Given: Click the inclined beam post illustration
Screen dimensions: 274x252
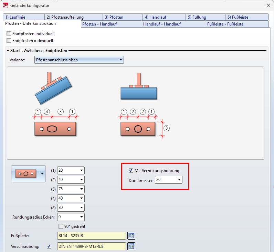Looking at the screenshot, I should pos(53,88).
